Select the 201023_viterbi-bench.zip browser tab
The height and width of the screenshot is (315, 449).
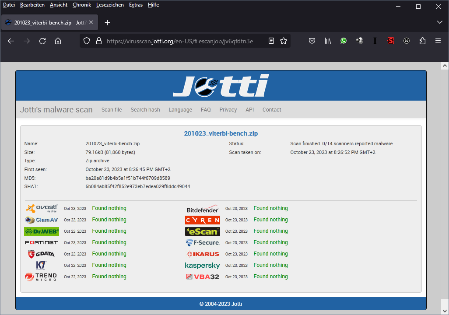click(49, 22)
